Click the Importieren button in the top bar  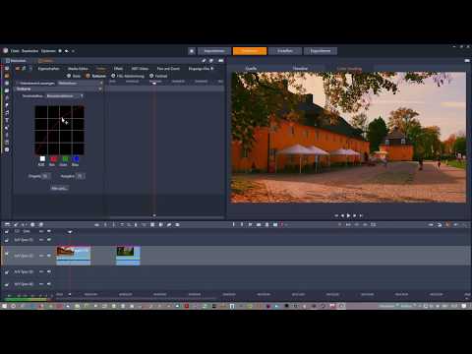click(214, 51)
